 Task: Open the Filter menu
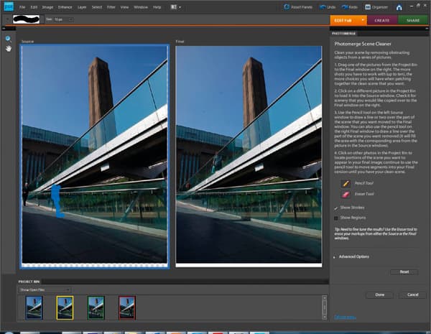tap(111, 7)
